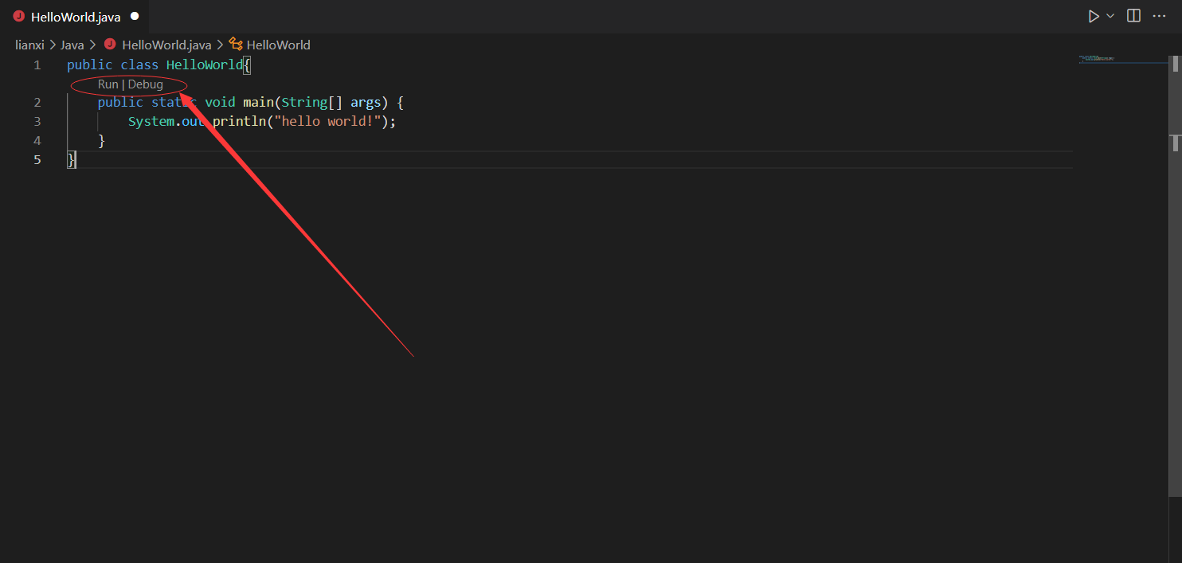Select the HelloWorld.java editor tab
Screen dimensions: 1182x563
(74, 16)
